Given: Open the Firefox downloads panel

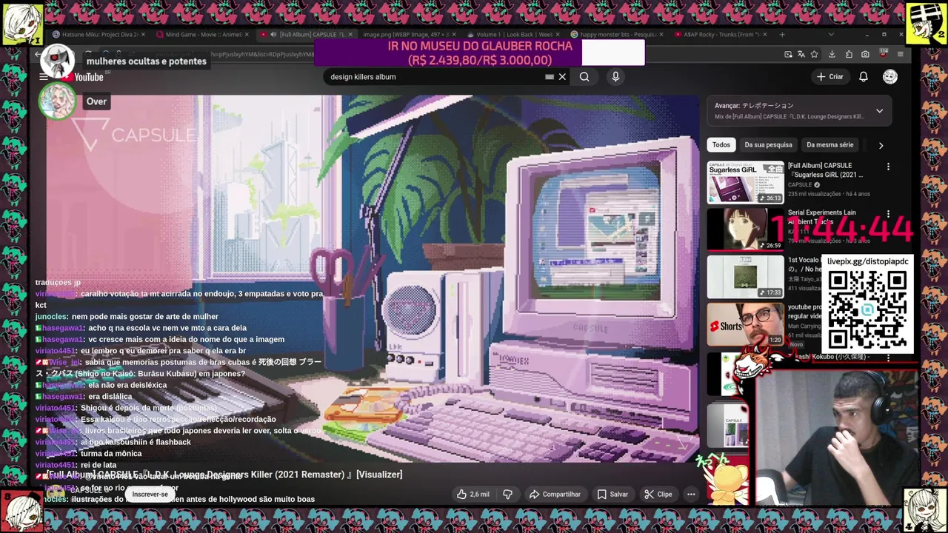Looking at the screenshot, I should click(832, 54).
